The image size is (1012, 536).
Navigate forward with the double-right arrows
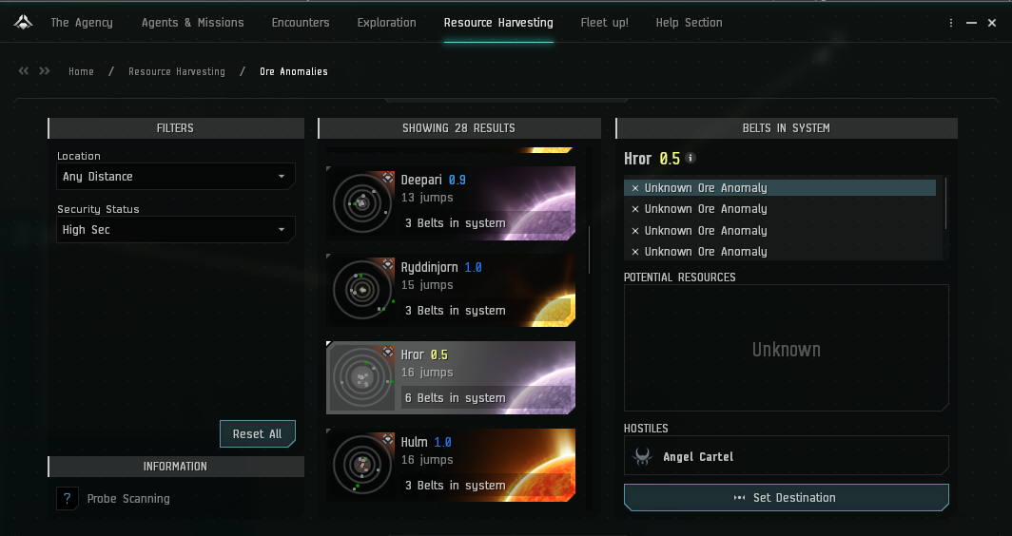[x=45, y=71]
